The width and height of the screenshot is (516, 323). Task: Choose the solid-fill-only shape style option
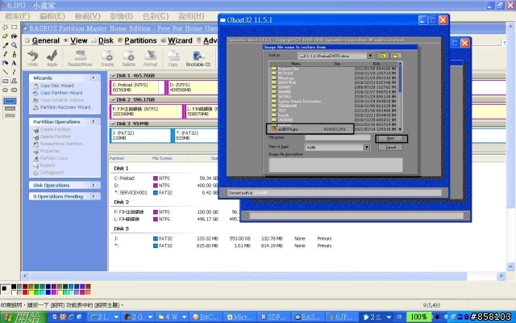click(10, 115)
